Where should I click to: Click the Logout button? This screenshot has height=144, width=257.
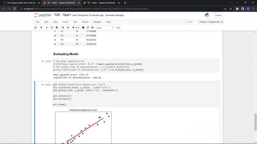tap(218, 15)
